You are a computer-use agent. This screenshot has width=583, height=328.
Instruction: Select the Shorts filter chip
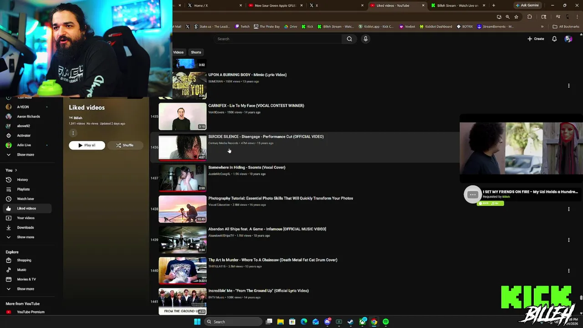(196, 52)
